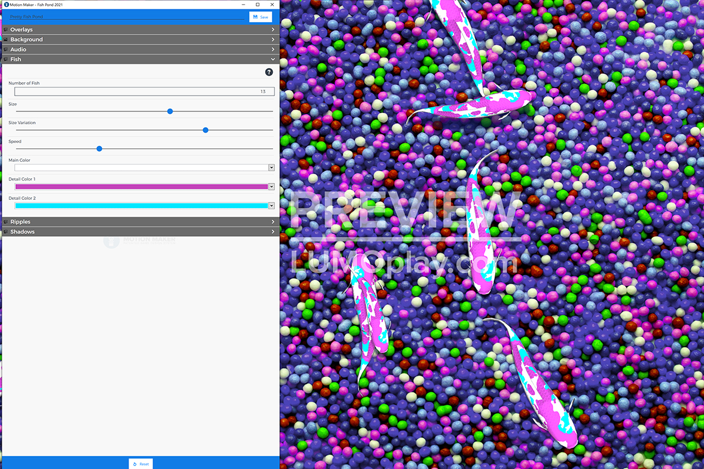Open help with the question mark icon
704x469 pixels.
(x=269, y=72)
